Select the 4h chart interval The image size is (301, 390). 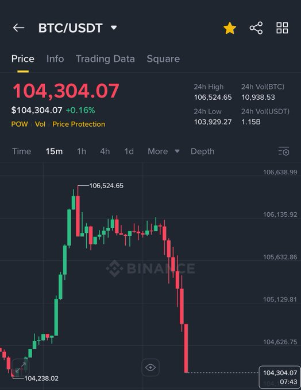point(105,151)
